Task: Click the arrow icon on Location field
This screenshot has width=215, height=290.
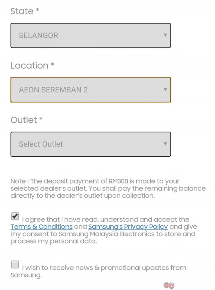Action: click(165, 90)
